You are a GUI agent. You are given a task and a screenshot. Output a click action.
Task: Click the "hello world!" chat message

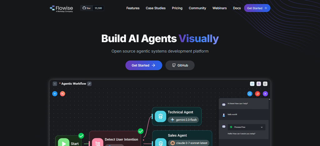click(x=232, y=114)
